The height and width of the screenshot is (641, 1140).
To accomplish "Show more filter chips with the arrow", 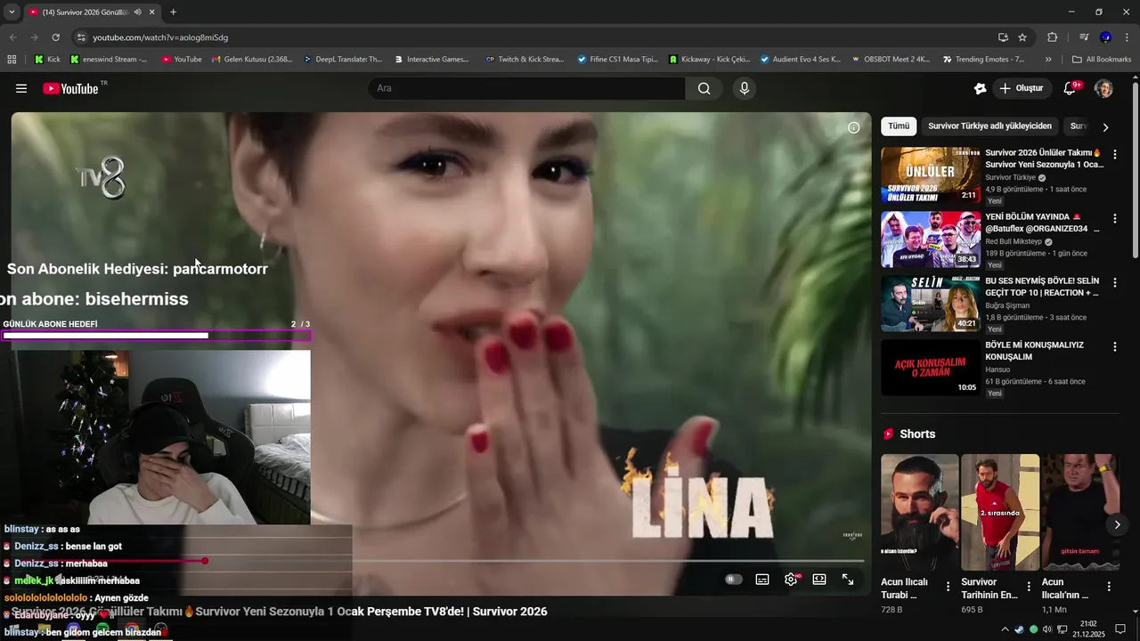I will pyautogui.click(x=1105, y=127).
